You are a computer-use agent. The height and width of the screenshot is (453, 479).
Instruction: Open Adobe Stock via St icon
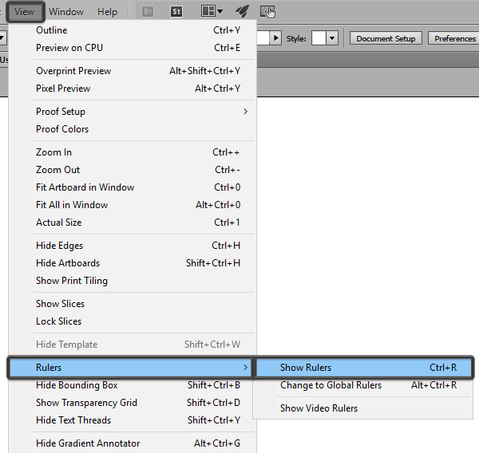click(x=176, y=12)
